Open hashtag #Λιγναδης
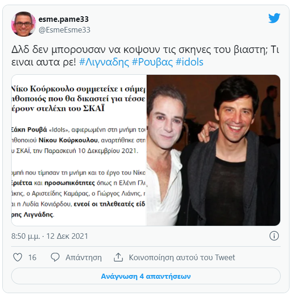This screenshot has height=295, width=296. click(104, 62)
